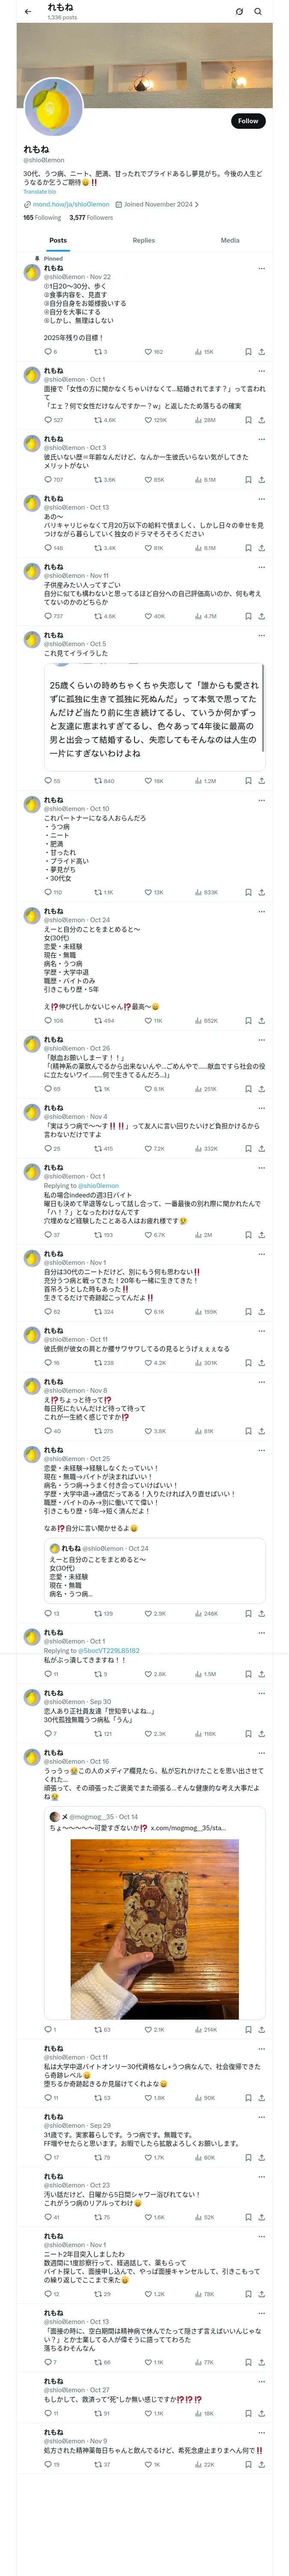Click the Translate bio link
Viewport: 289px width, 2576px height.
coord(40,191)
